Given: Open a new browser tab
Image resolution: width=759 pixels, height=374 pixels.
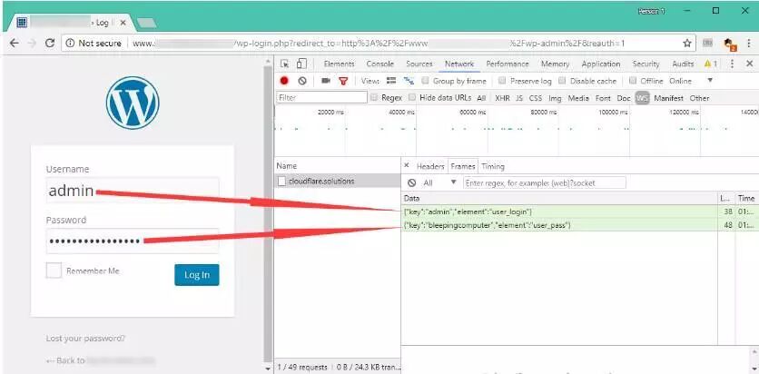Looking at the screenshot, I should point(146,23).
